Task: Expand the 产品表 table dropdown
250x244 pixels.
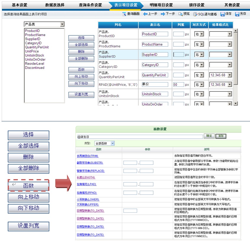Action: [62, 24]
